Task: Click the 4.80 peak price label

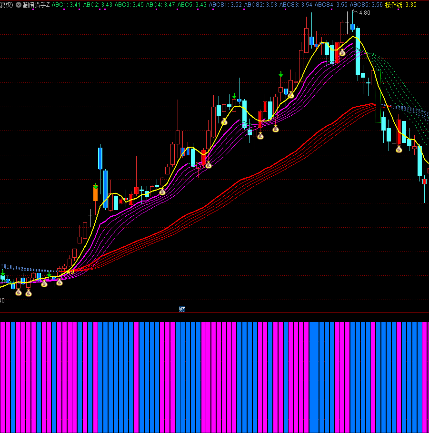Action: point(364,13)
